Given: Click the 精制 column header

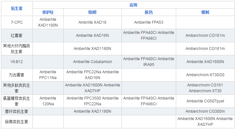Looking at the screenshot, I should point(205,12).
